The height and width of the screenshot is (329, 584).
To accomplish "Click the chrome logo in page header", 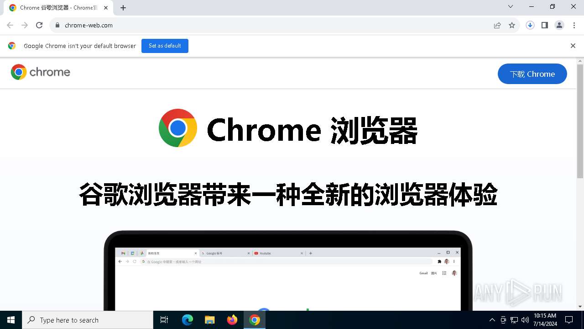I will [41, 72].
